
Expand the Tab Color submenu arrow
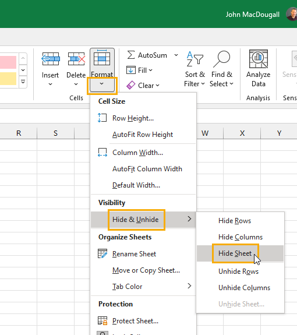pyautogui.click(x=189, y=286)
